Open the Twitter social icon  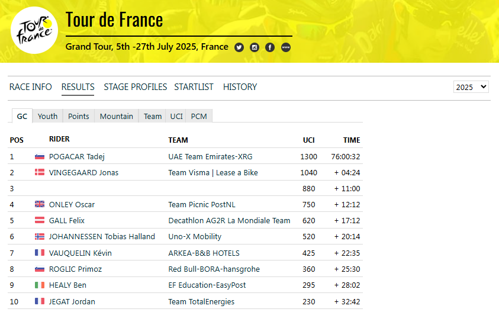[239, 47]
